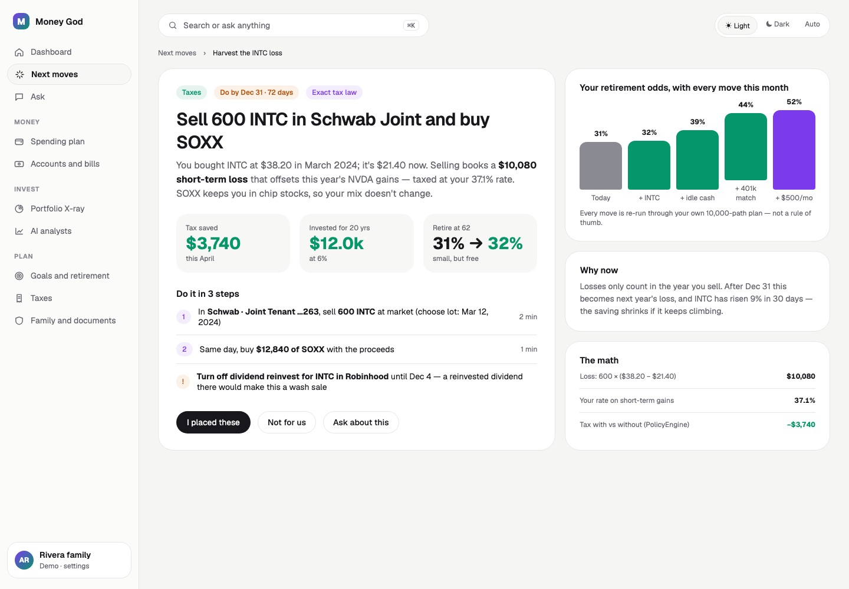The width and height of the screenshot is (849, 589).
Task: Open the Rivera family account settings card
Action: (69, 560)
